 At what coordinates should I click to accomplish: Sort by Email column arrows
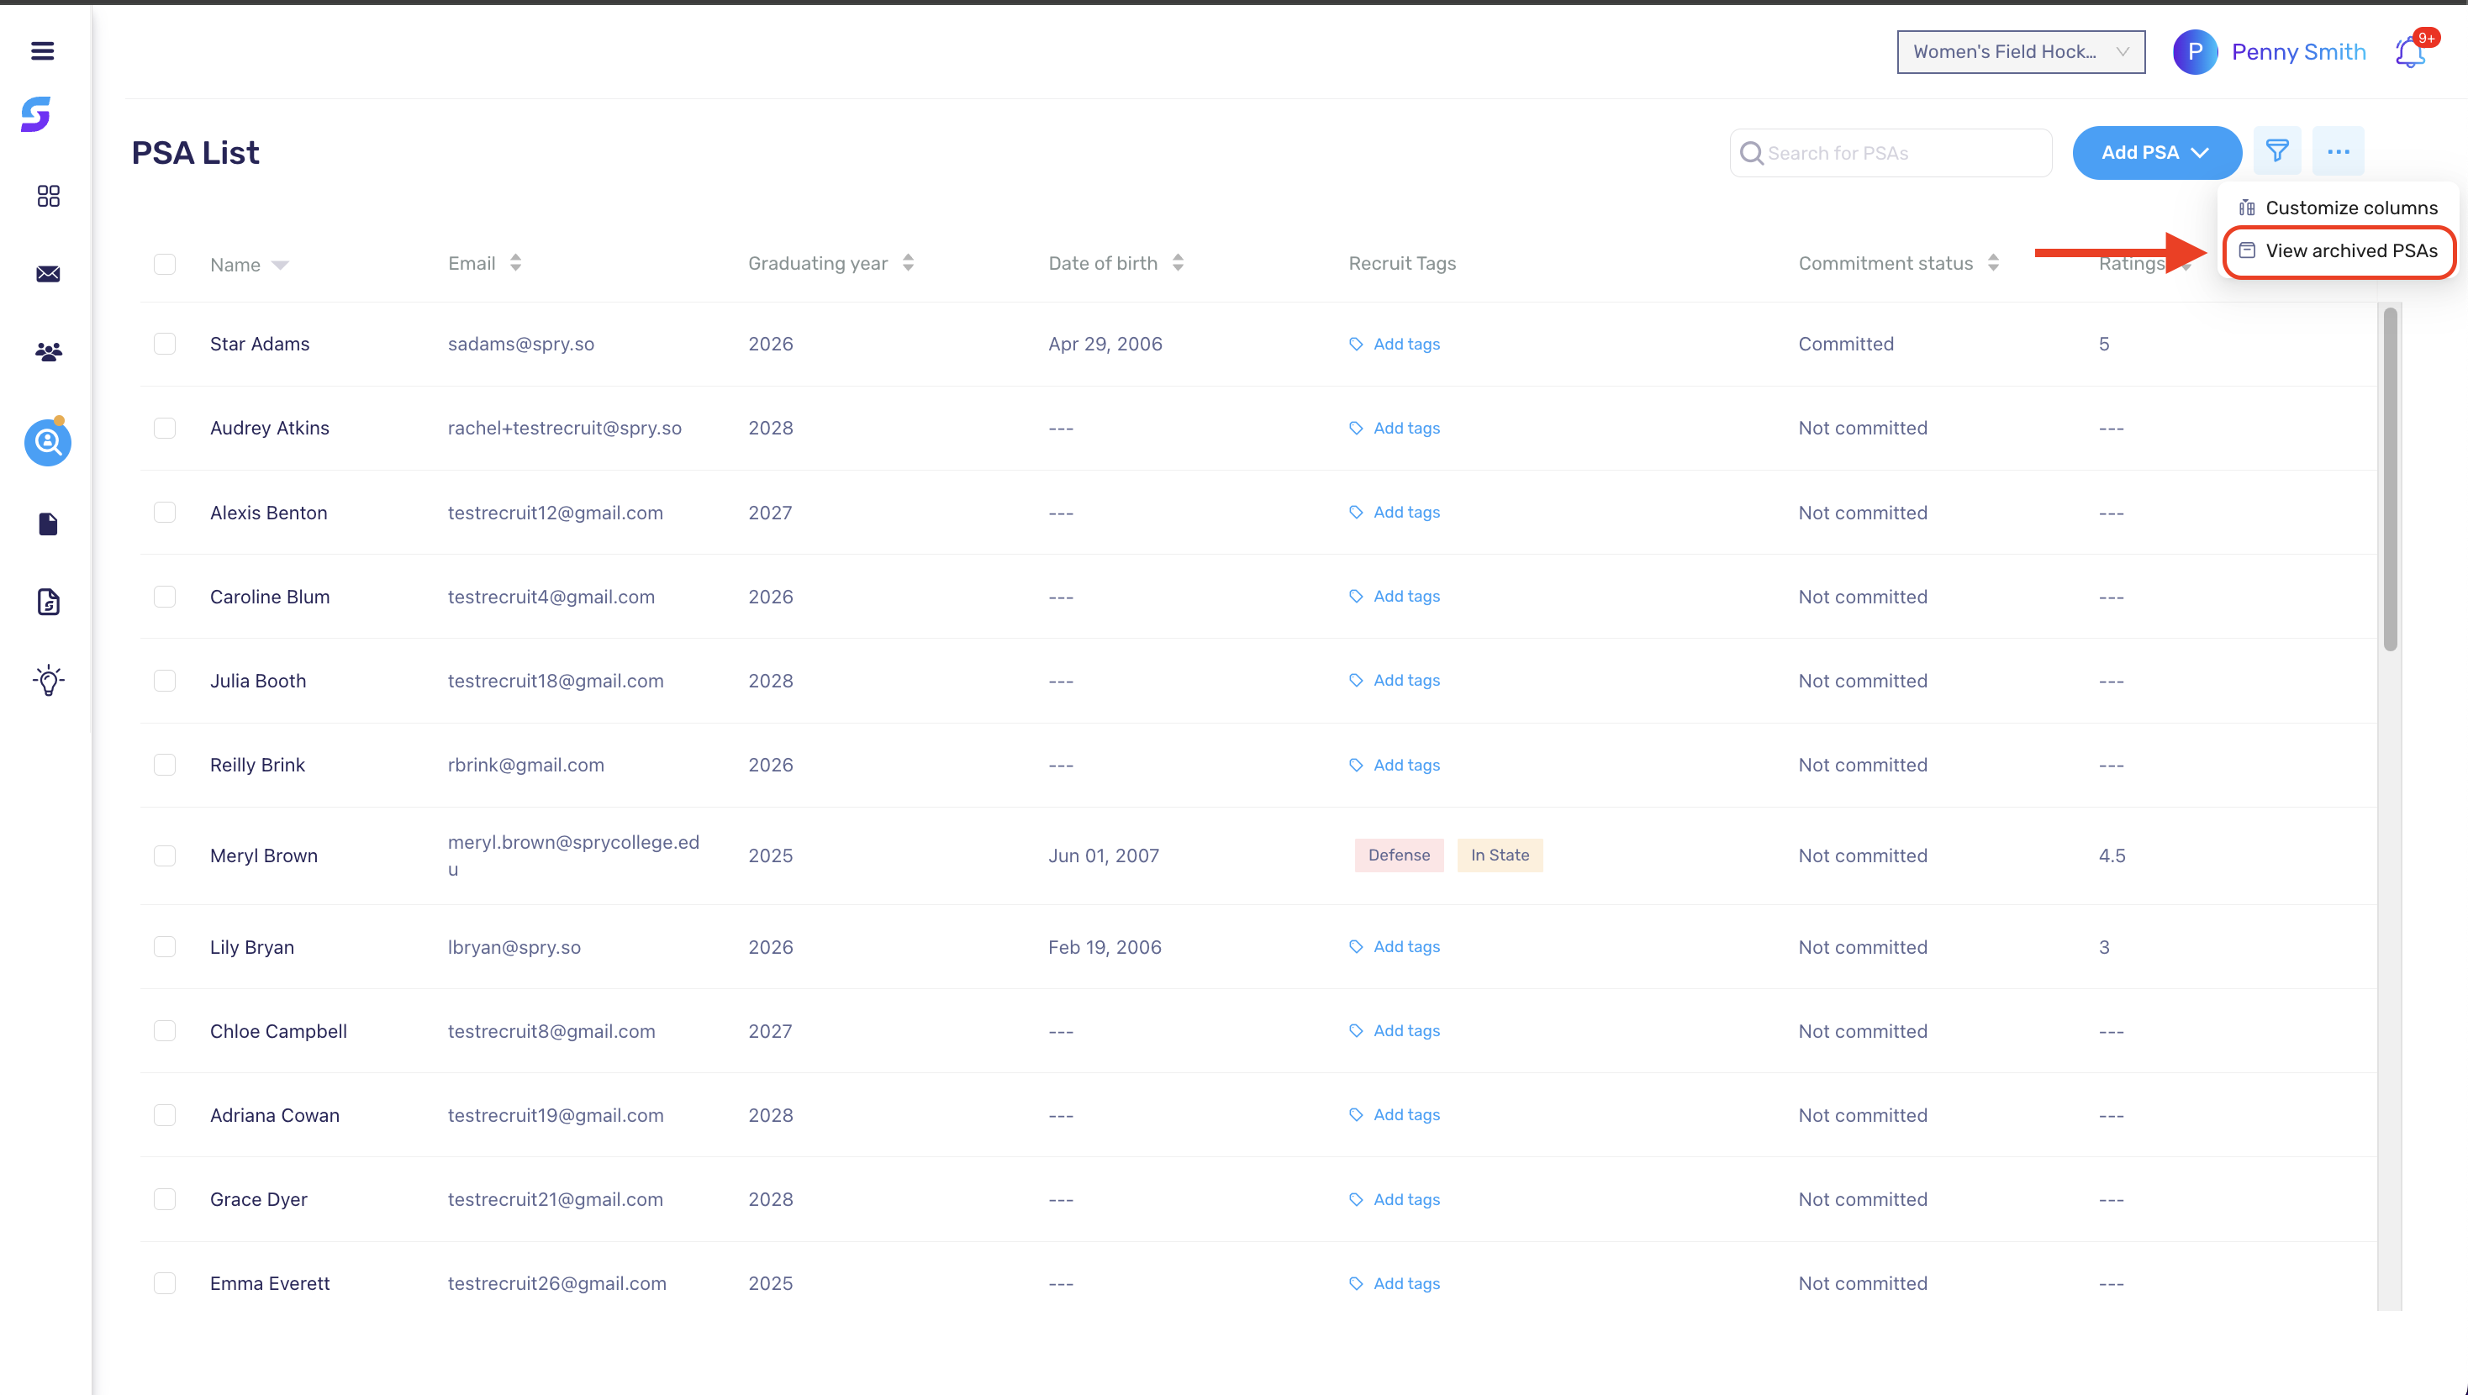[515, 264]
